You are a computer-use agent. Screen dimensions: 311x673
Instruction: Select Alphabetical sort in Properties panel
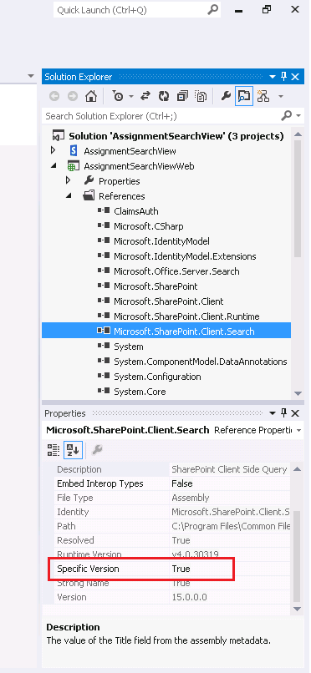point(72,450)
